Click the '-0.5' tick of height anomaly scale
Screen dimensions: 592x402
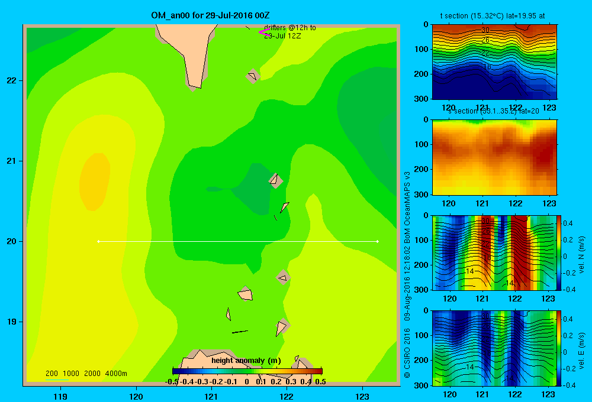click(x=172, y=382)
